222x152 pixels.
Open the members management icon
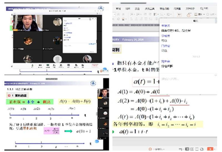(x=61, y=66)
